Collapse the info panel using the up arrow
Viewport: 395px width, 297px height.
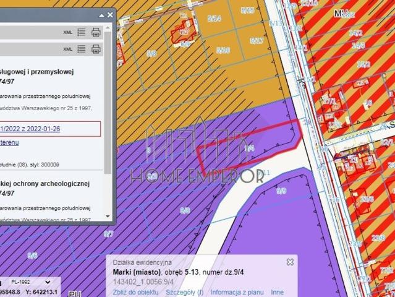[x=101, y=14]
